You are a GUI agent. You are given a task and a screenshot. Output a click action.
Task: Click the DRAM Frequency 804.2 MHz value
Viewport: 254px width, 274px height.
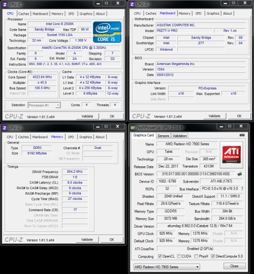(x=75, y=172)
